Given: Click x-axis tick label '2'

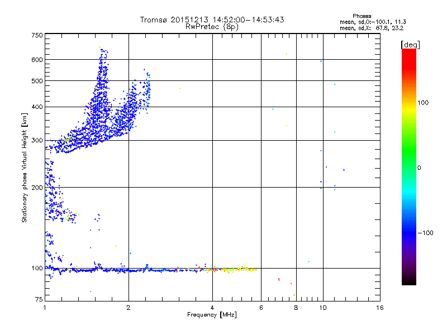Looking at the screenshot, I should pyautogui.click(x=129, y=308).
